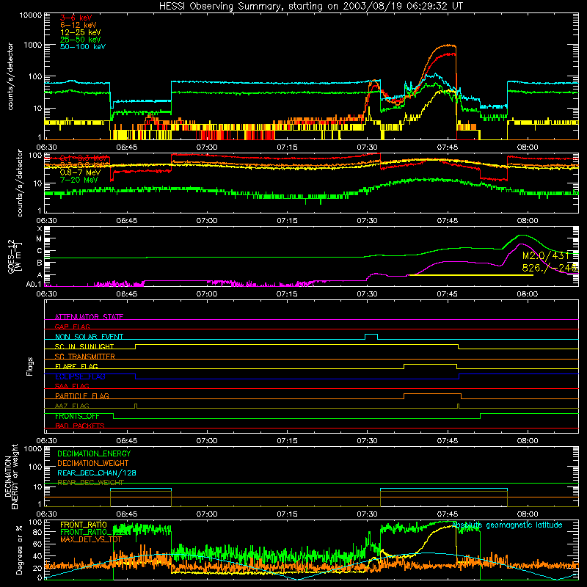Image resolution: width=587 pixels, height=587 pixels.
Task: Select the FRONTS_OFF flag label
Action: click(x=77, y=416)
